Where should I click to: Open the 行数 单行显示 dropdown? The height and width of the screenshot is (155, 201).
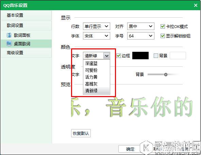[x=97, y=26]
